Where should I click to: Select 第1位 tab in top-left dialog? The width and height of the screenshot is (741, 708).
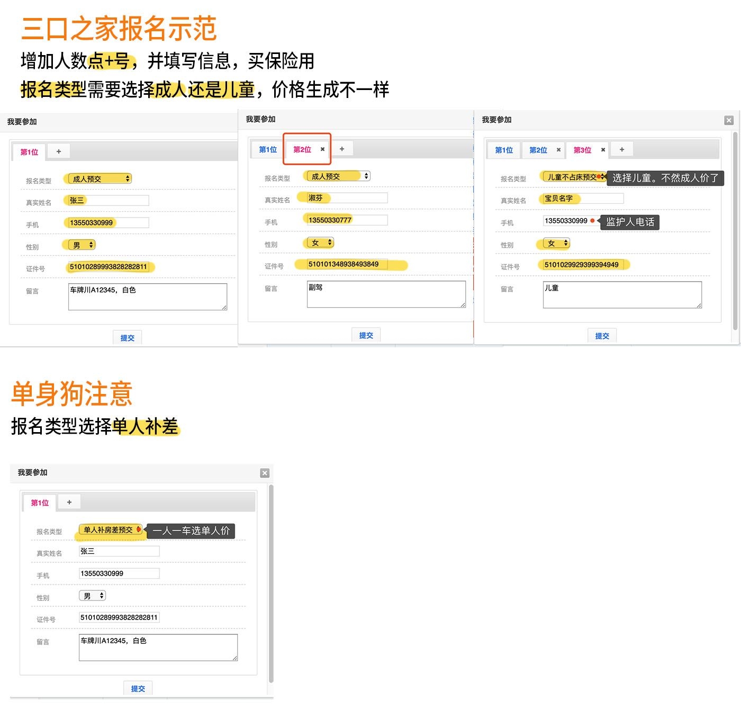(29, 152)
